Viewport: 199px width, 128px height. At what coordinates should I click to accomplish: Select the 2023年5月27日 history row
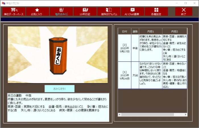click(125, 48)
